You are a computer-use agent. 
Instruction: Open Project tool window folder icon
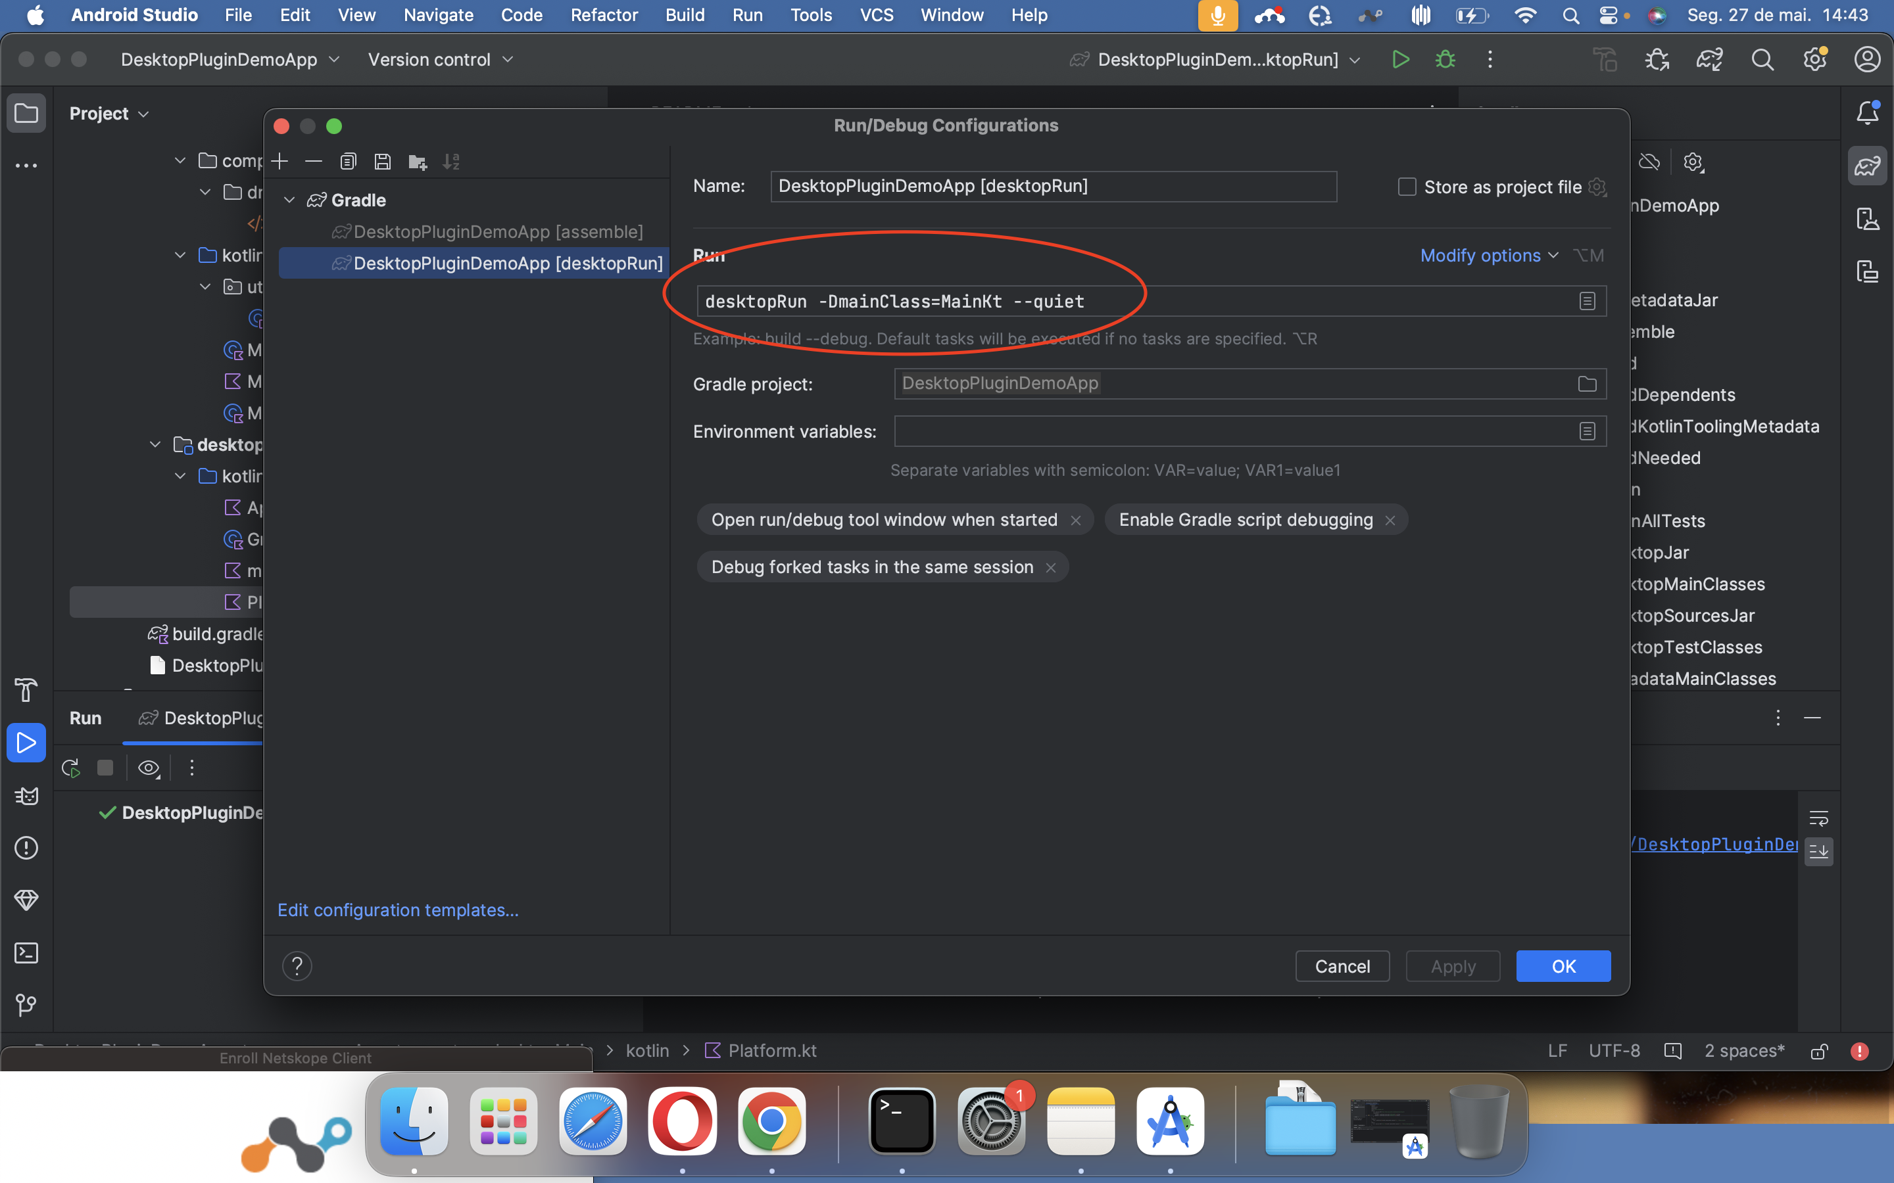click(26, 114)
